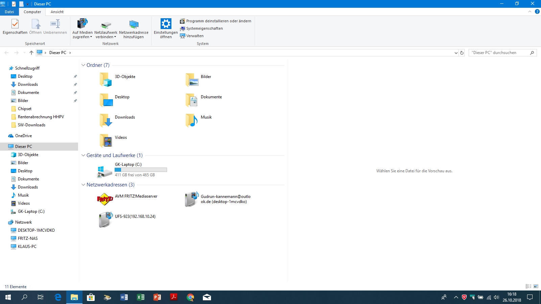Switch to the Ansicht ribbon tab

[x=57, y=12]
